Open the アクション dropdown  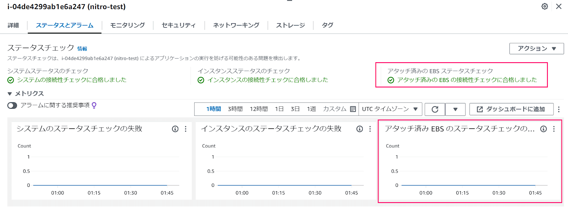click(x=536, y=49)
